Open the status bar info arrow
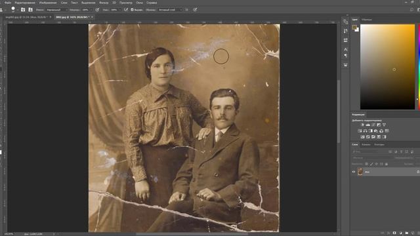 (54, 234)
